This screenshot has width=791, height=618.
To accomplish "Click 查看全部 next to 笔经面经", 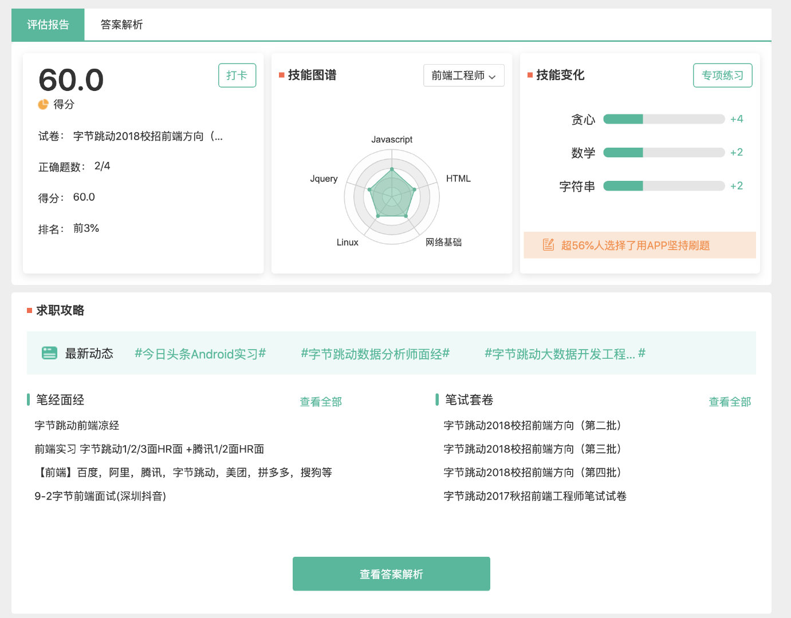I will click(x=321, y=402).
